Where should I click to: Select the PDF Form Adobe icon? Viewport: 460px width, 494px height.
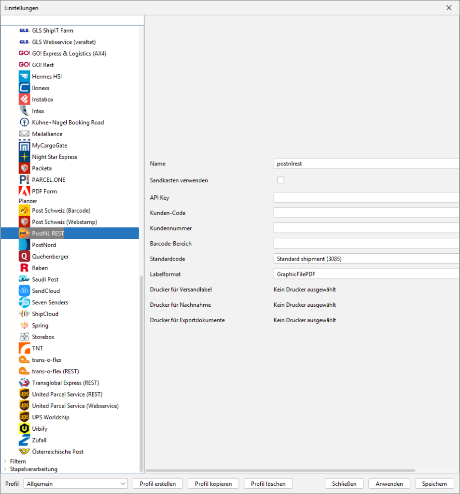24,191
